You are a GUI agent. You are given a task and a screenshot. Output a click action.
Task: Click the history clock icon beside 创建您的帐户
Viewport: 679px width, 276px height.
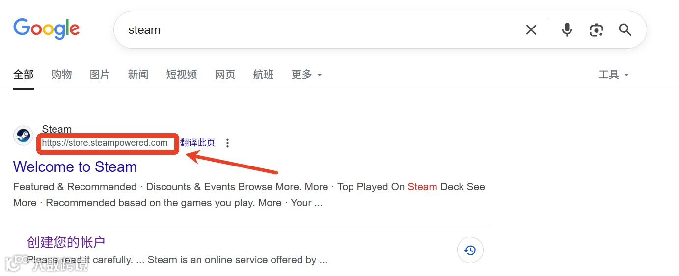click(470, 250)
